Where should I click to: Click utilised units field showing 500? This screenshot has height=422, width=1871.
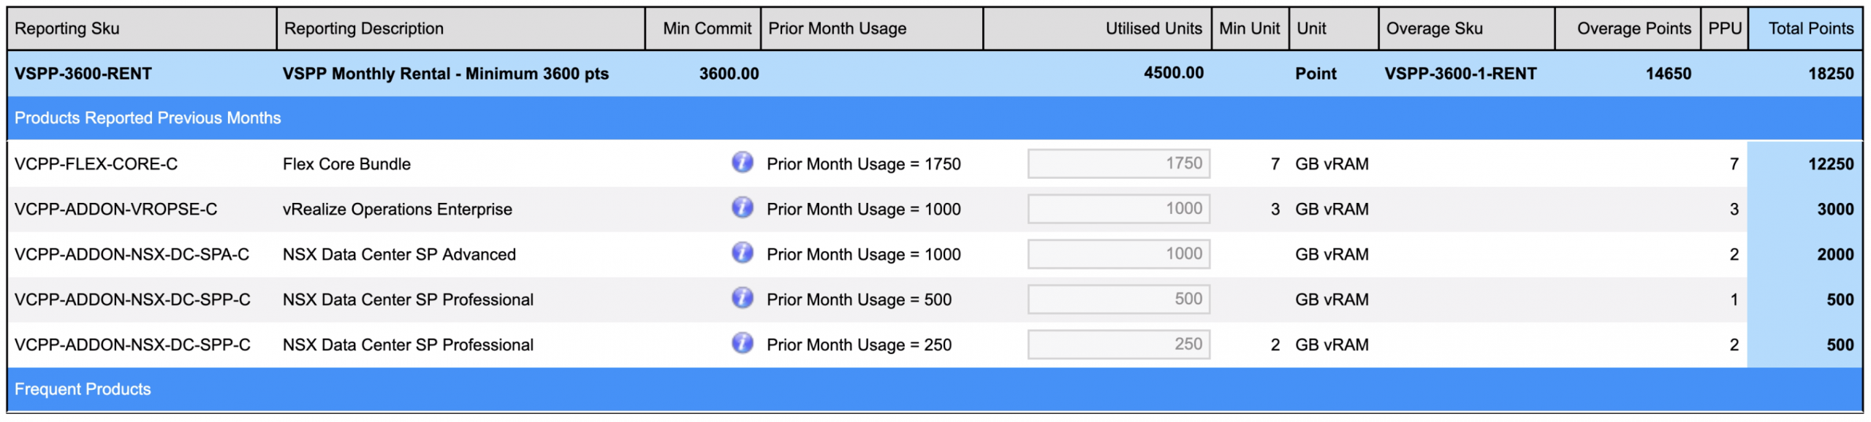1118,299
